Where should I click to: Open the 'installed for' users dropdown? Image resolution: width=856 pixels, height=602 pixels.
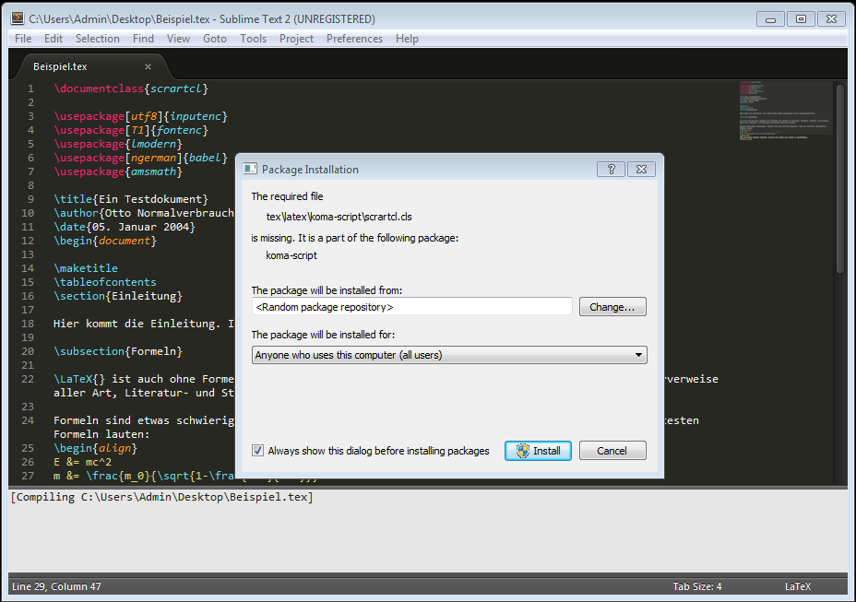(449, 355)
